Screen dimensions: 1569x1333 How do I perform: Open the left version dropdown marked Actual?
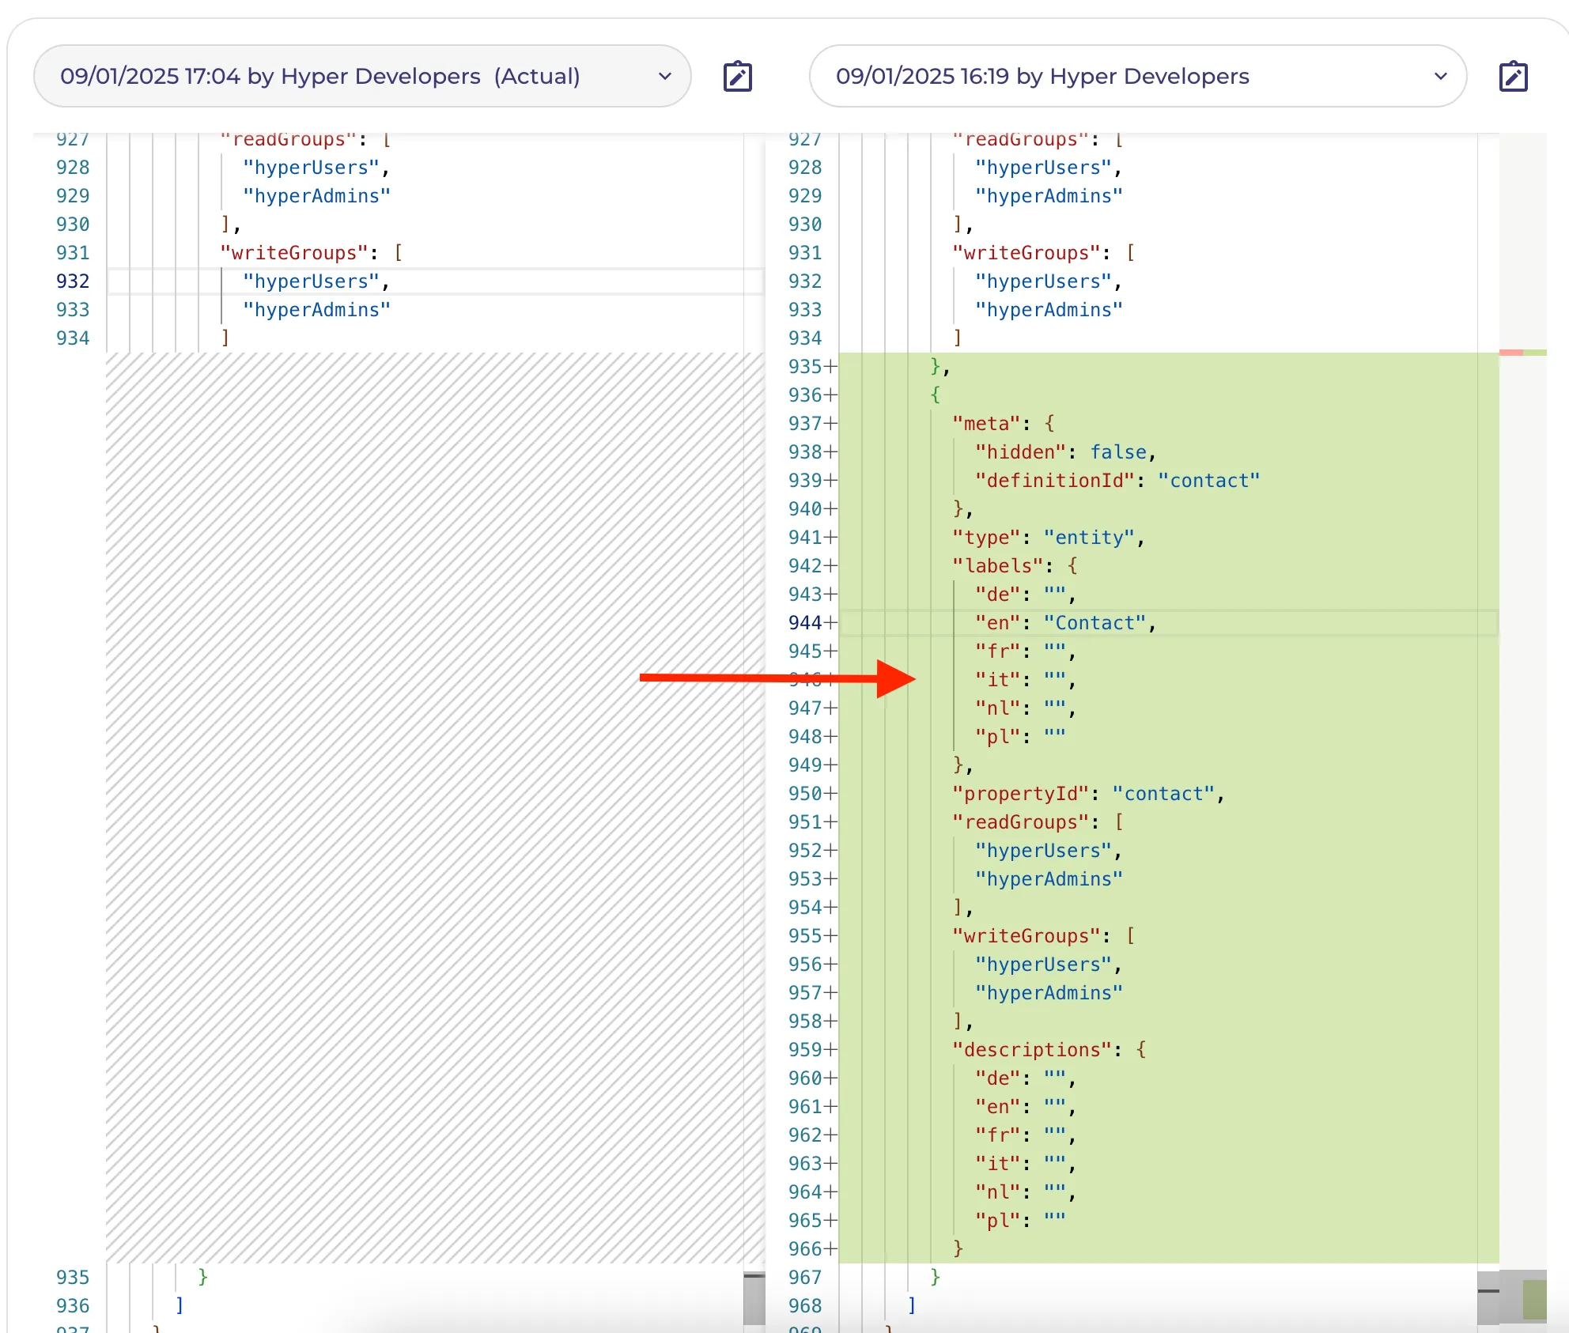(x=362, y=76)
